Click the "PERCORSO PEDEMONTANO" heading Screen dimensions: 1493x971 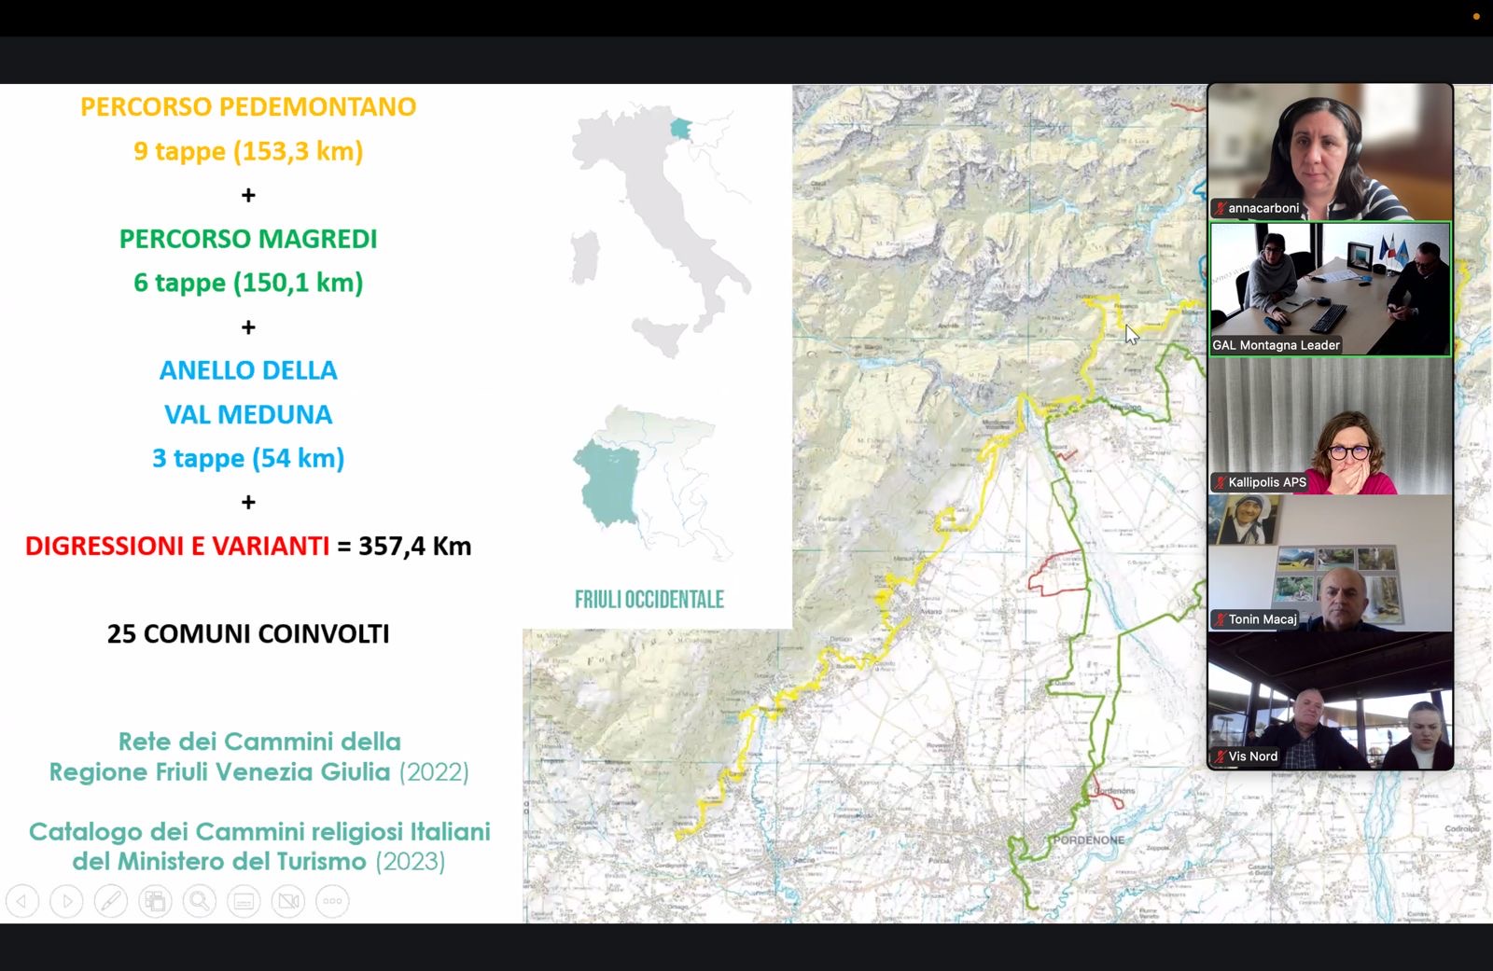coord(248,107)
